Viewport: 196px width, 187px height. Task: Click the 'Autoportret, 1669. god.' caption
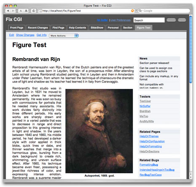click(99, 176)
